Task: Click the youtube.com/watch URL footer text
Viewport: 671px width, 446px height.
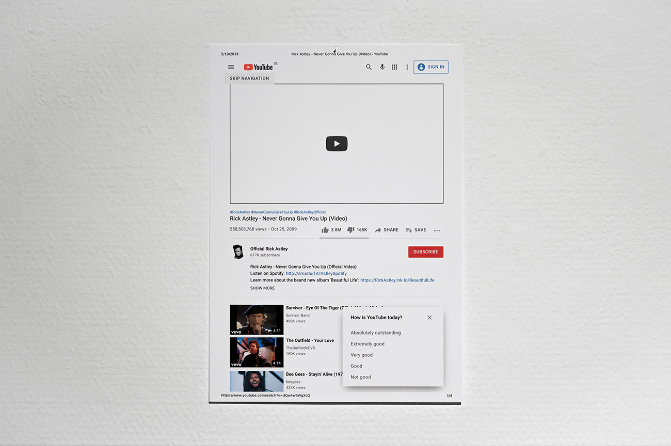Action: pos(266,395)
